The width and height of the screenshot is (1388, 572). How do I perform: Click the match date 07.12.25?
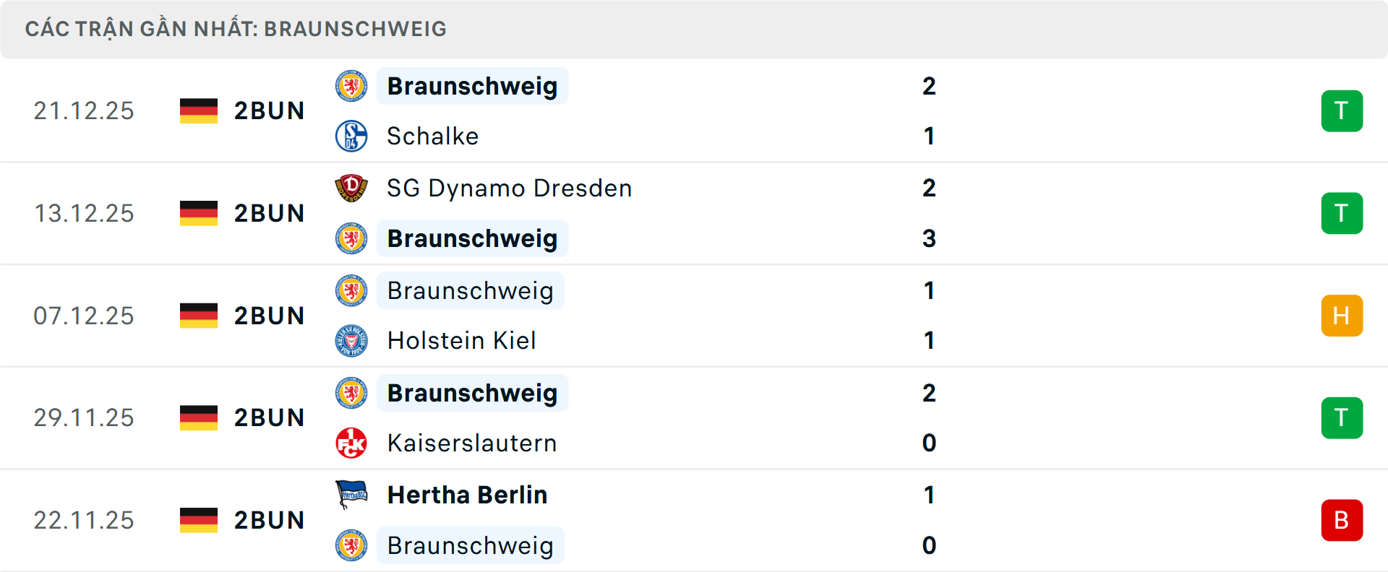pyautogui.click(x=84, y=316)
